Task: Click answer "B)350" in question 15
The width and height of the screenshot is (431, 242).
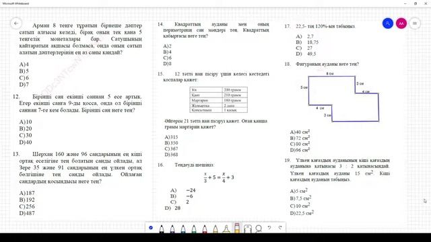Action: point(171,143)
